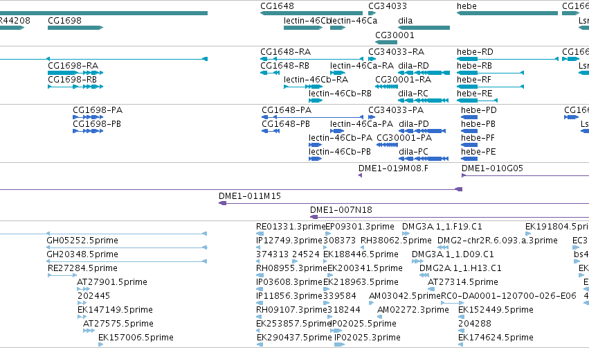
Task: Click protein CG1698-PB label
Action: pos(97,124)
